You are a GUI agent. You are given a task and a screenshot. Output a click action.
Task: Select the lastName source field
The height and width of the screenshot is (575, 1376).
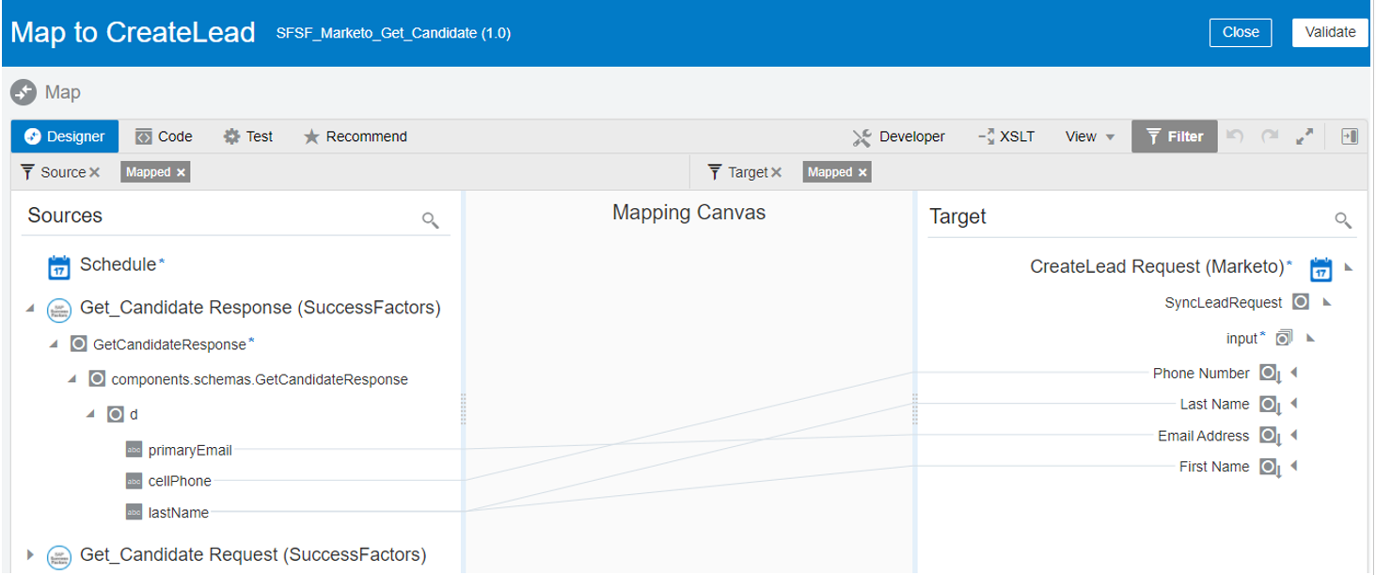coord(179,513)
